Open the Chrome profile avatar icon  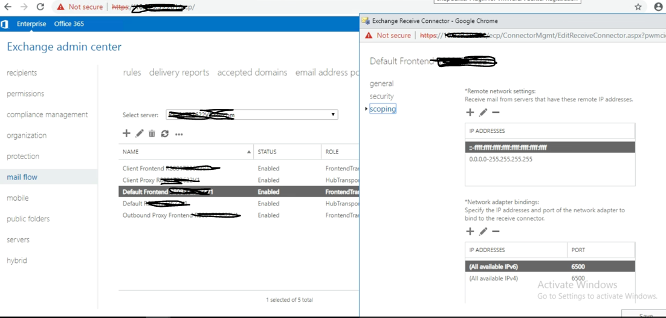[x=659, y=7]
